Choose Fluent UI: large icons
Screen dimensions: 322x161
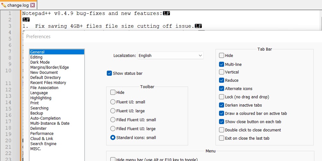(x=113, y=111)
